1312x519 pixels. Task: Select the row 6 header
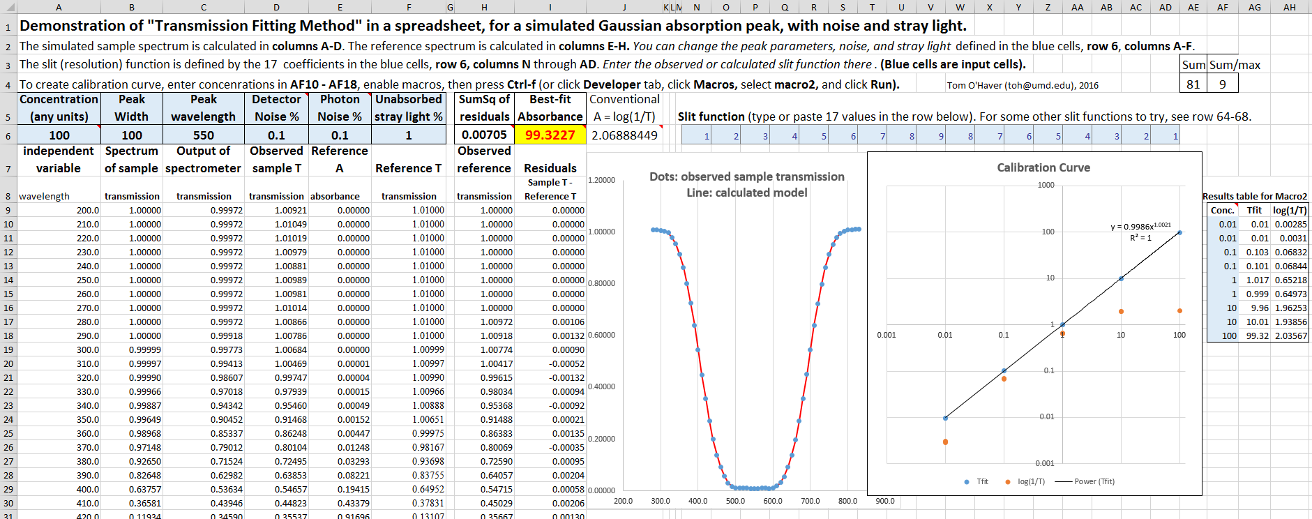click(8, 135)
